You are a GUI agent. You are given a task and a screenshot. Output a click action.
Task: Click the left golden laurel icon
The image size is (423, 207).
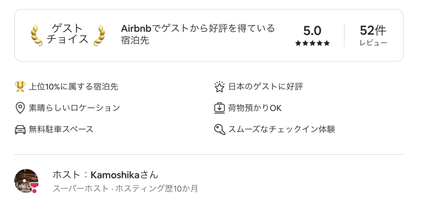pyautogui.click(x=37, y=35)
